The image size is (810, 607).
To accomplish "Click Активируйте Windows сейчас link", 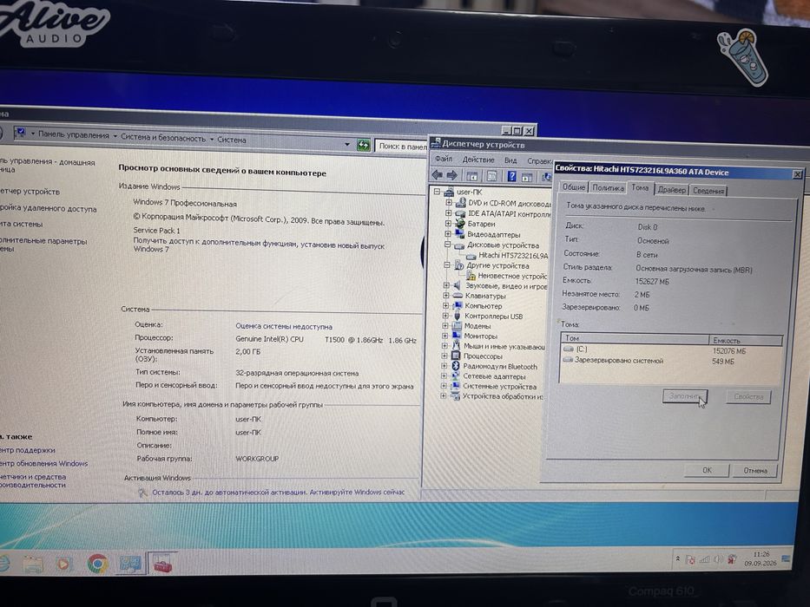I will tap(357, 492).
